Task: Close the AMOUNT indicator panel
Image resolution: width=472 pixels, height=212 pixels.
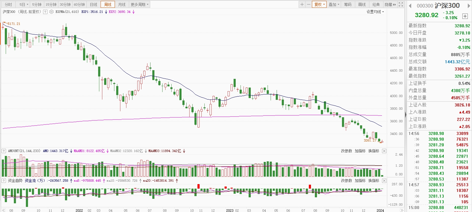Action: click(384, 151)
